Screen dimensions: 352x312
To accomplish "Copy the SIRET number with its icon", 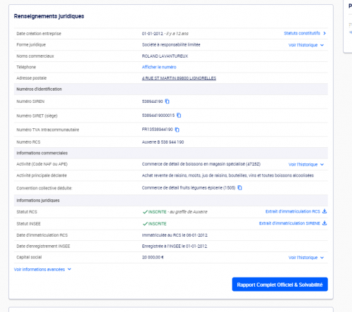I will pyautogui.click(x=179, y=116).
